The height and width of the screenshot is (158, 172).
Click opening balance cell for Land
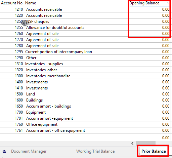(x=150, y=94)
